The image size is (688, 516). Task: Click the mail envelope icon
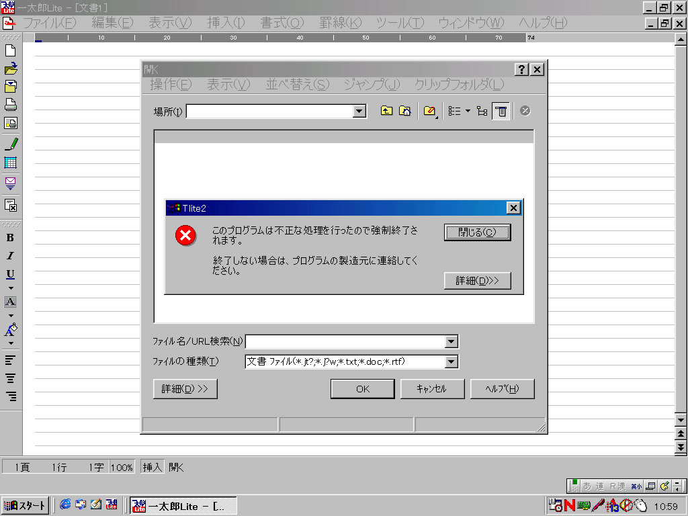[11, 183]
